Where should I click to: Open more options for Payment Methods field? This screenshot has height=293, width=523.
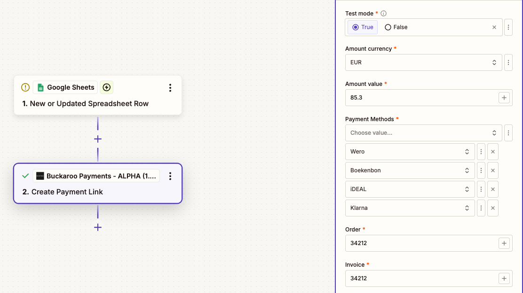[x=508, y=133]
